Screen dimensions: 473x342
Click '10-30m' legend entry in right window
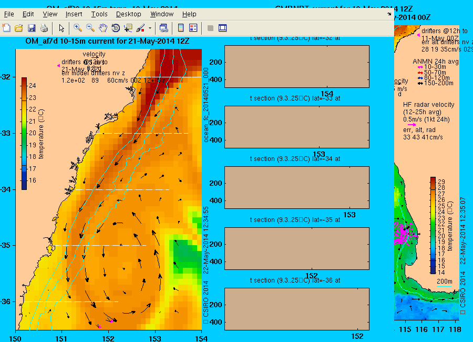435,67
